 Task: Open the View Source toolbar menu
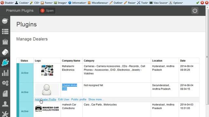pyautogui.click(x=159, y=3)
